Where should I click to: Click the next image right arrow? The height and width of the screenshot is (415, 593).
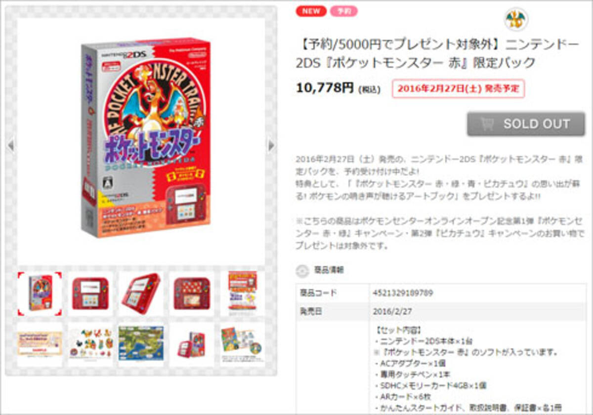271,145
